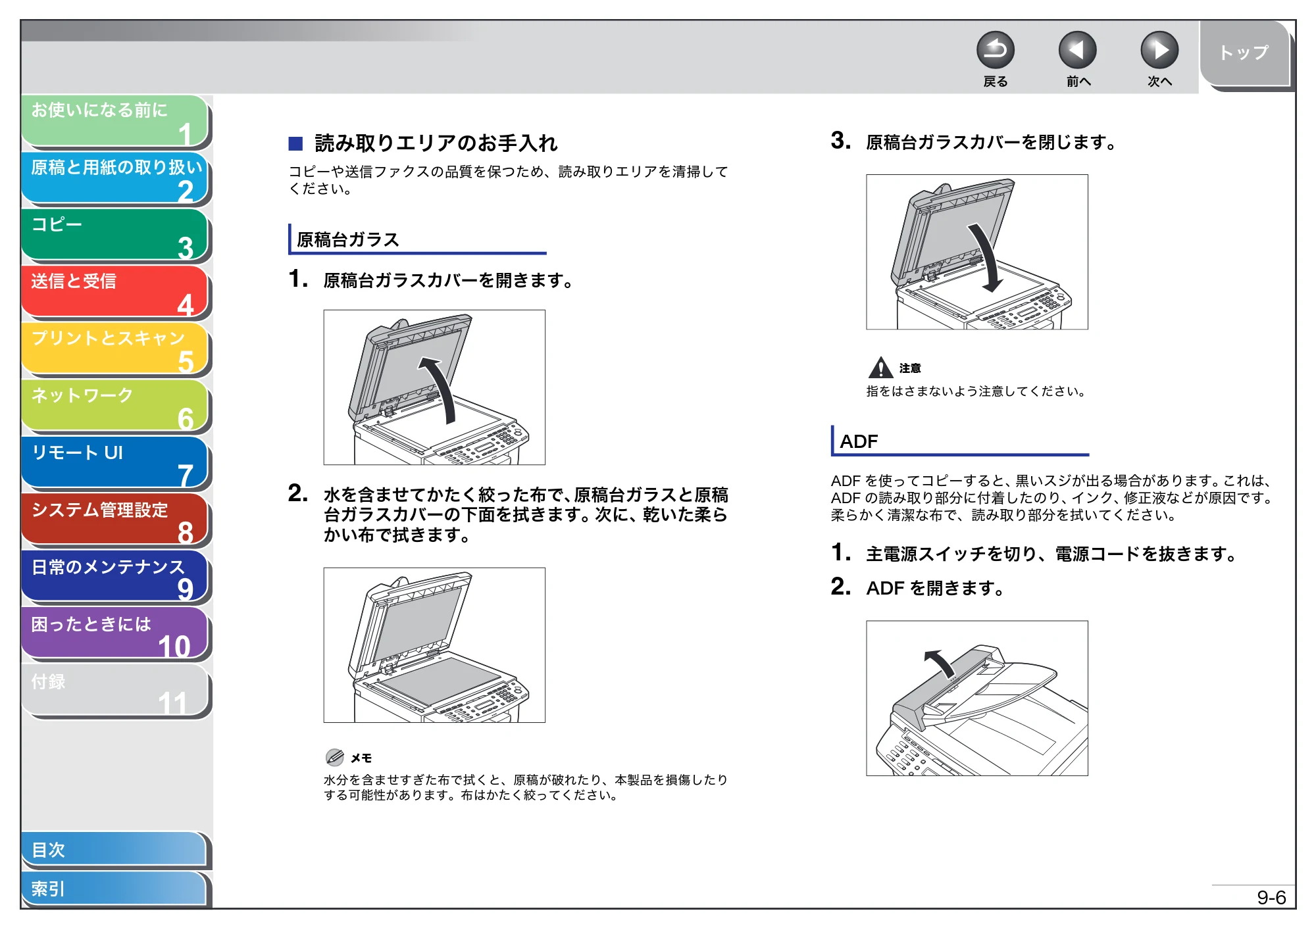Select chapter 3 コピー tab

tap(115, 235)
